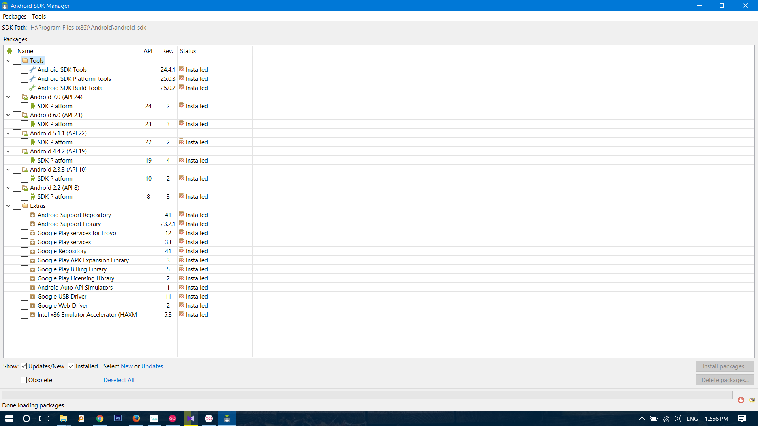Click the stop-loading hand icon near the progress bar

(x=741, y=400)
